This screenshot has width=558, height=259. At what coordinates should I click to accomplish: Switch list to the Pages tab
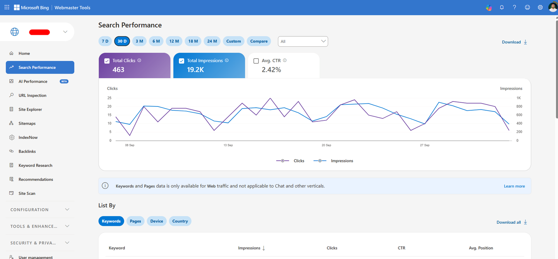tap(135, 221)
